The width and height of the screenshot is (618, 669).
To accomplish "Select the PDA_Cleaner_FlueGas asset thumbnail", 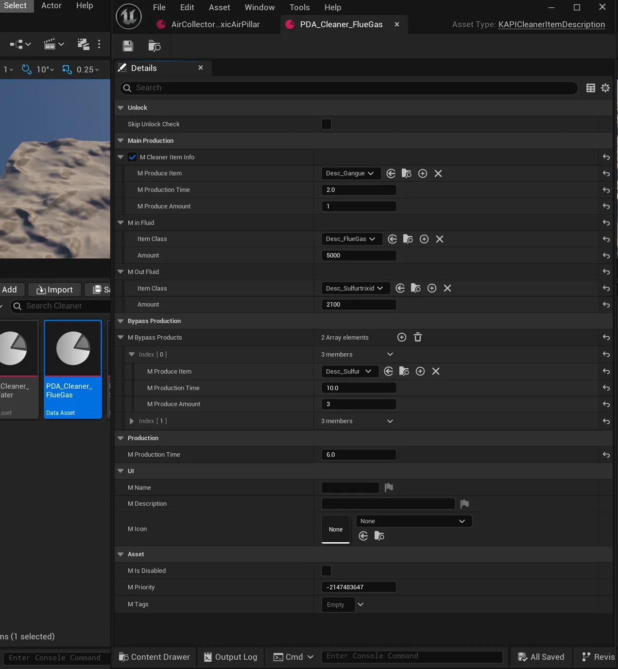I will (73, 369).
